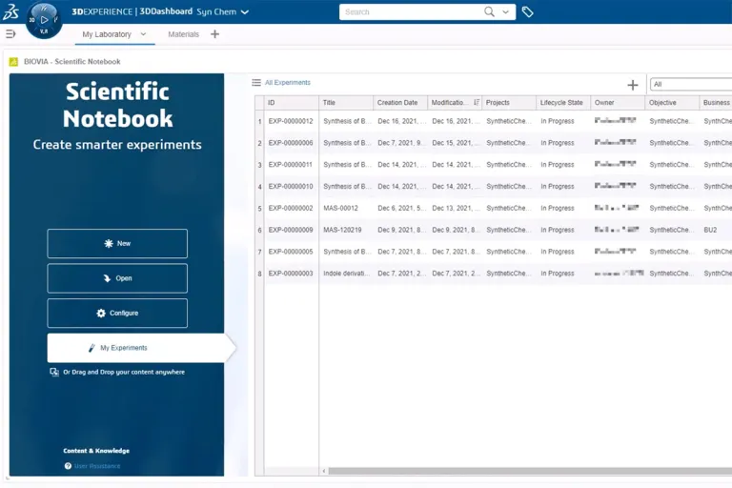Open the tag (6WTags) icon
732x488 pixels.
coord(527,12)
